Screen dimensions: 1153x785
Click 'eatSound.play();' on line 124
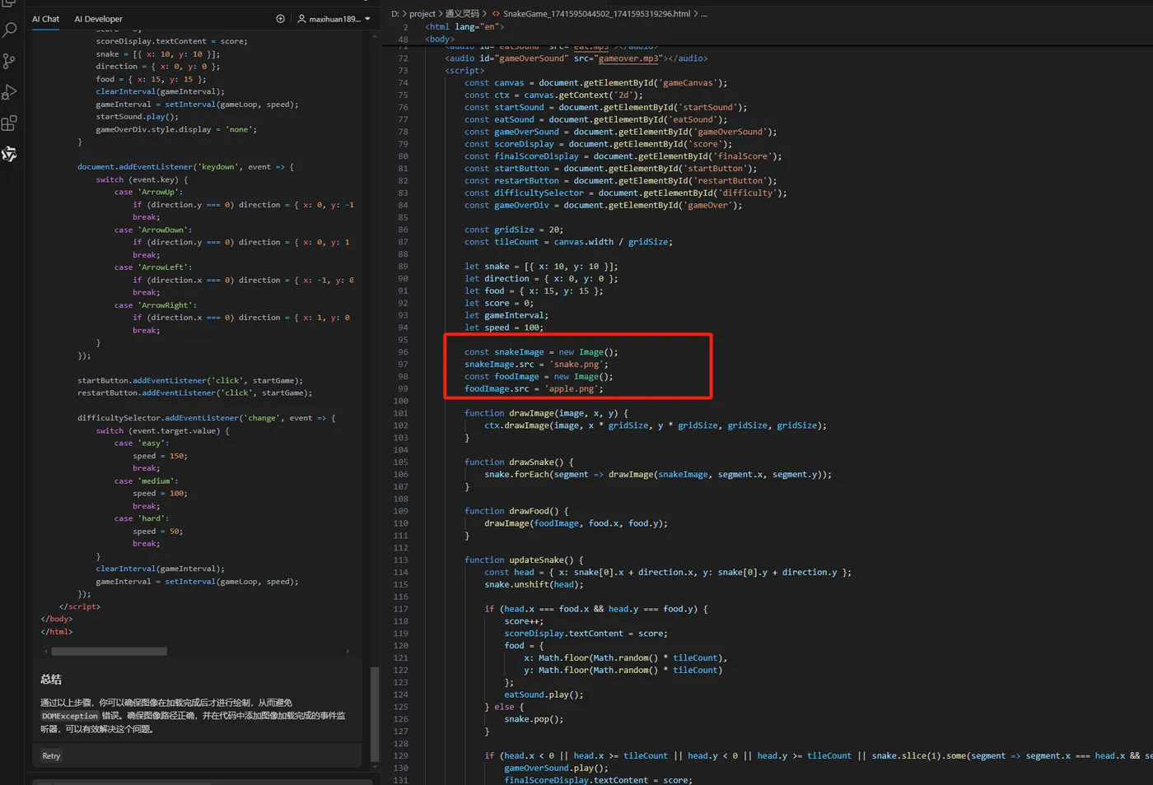tap(544, 694)
